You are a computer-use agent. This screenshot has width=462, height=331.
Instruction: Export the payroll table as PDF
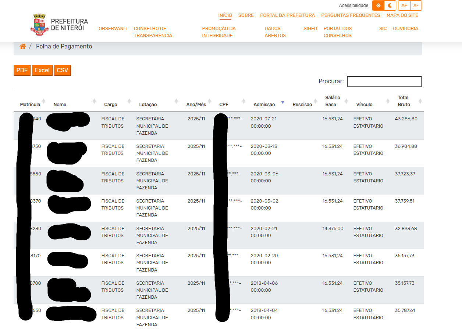click(22, 70)
